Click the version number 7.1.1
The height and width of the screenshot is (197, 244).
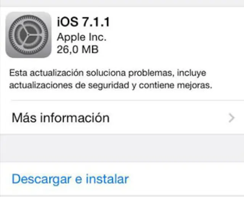click(96, 22)
